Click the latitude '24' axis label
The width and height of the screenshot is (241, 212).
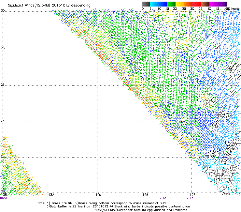pyautogui.click(x=3, y=121)
